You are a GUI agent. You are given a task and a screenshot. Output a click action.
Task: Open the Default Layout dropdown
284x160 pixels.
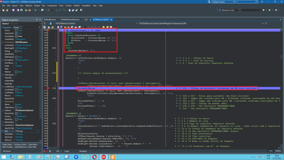pyautogui.click(x=234, y=2)
